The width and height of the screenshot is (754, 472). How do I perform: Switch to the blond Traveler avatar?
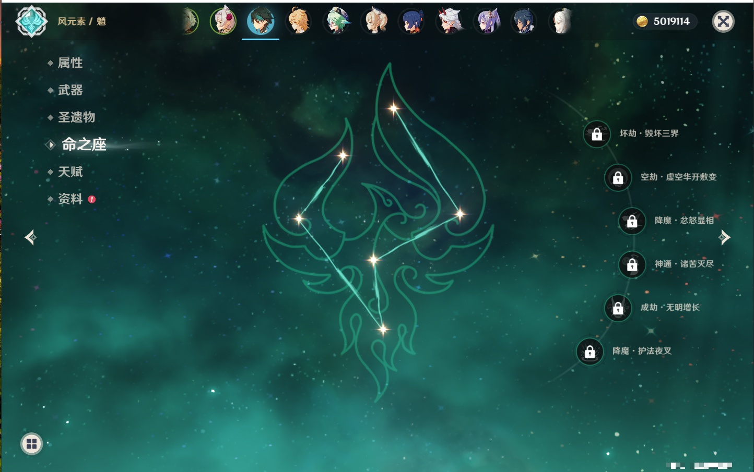[x=299, y=21]
